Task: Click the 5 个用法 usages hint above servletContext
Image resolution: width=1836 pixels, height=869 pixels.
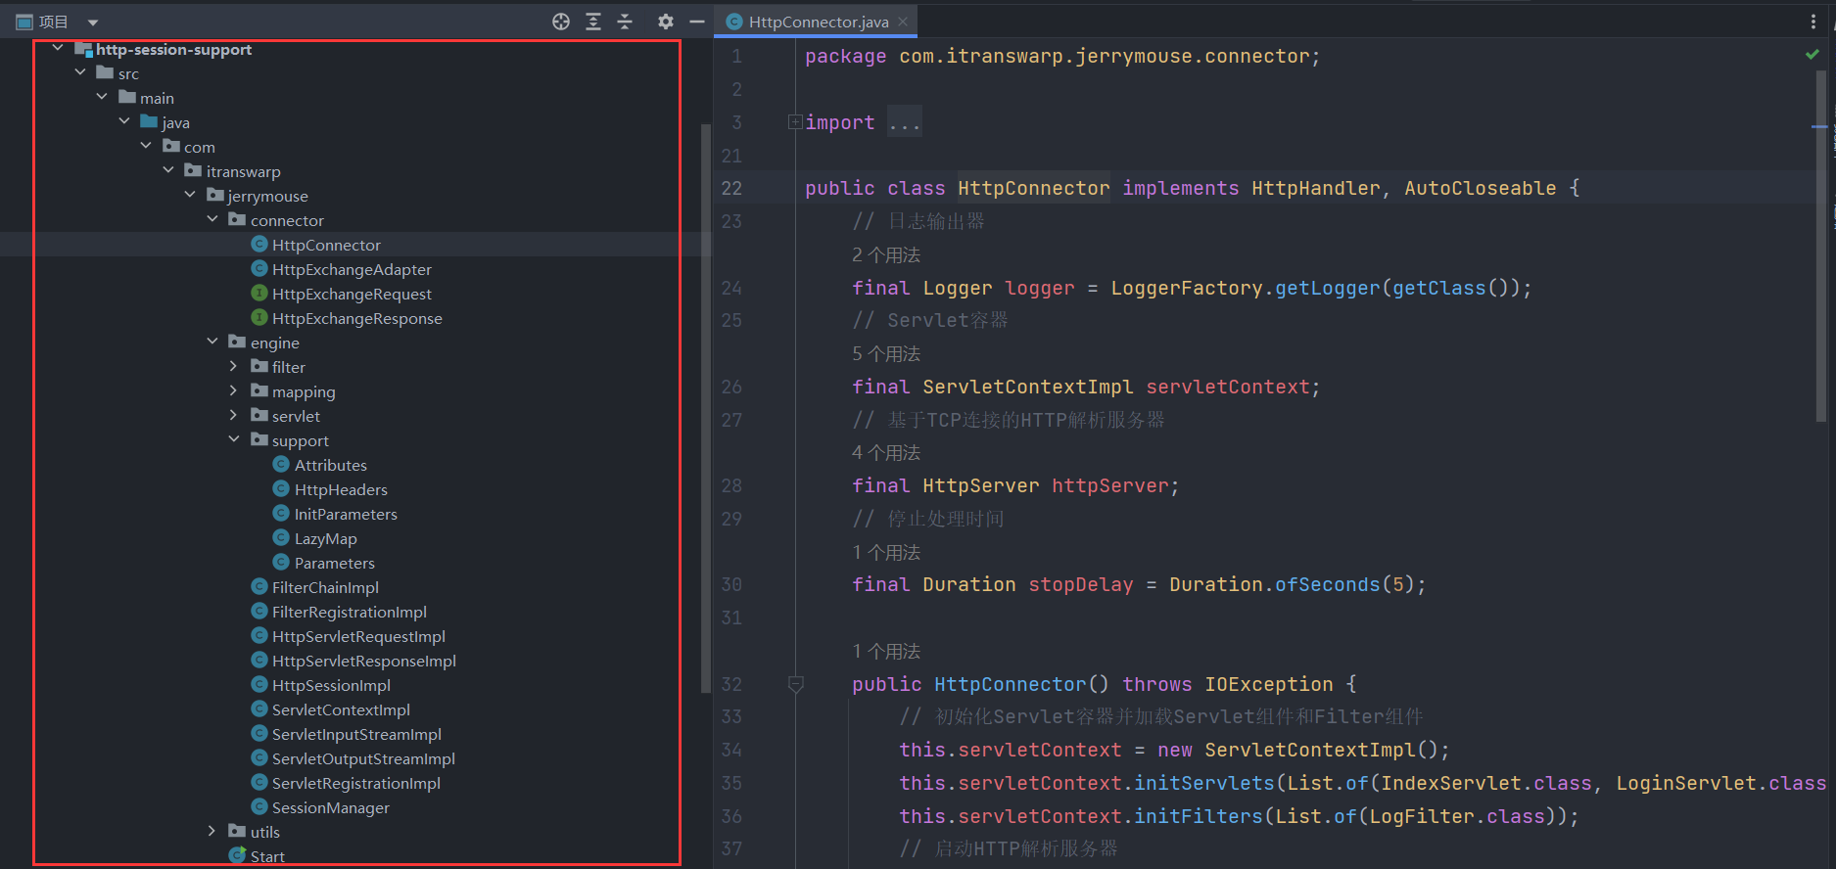Action: tap(886, 353)
